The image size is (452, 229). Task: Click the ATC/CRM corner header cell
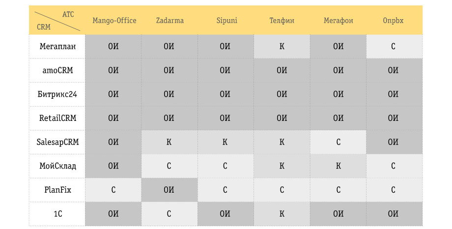(57, 21)
